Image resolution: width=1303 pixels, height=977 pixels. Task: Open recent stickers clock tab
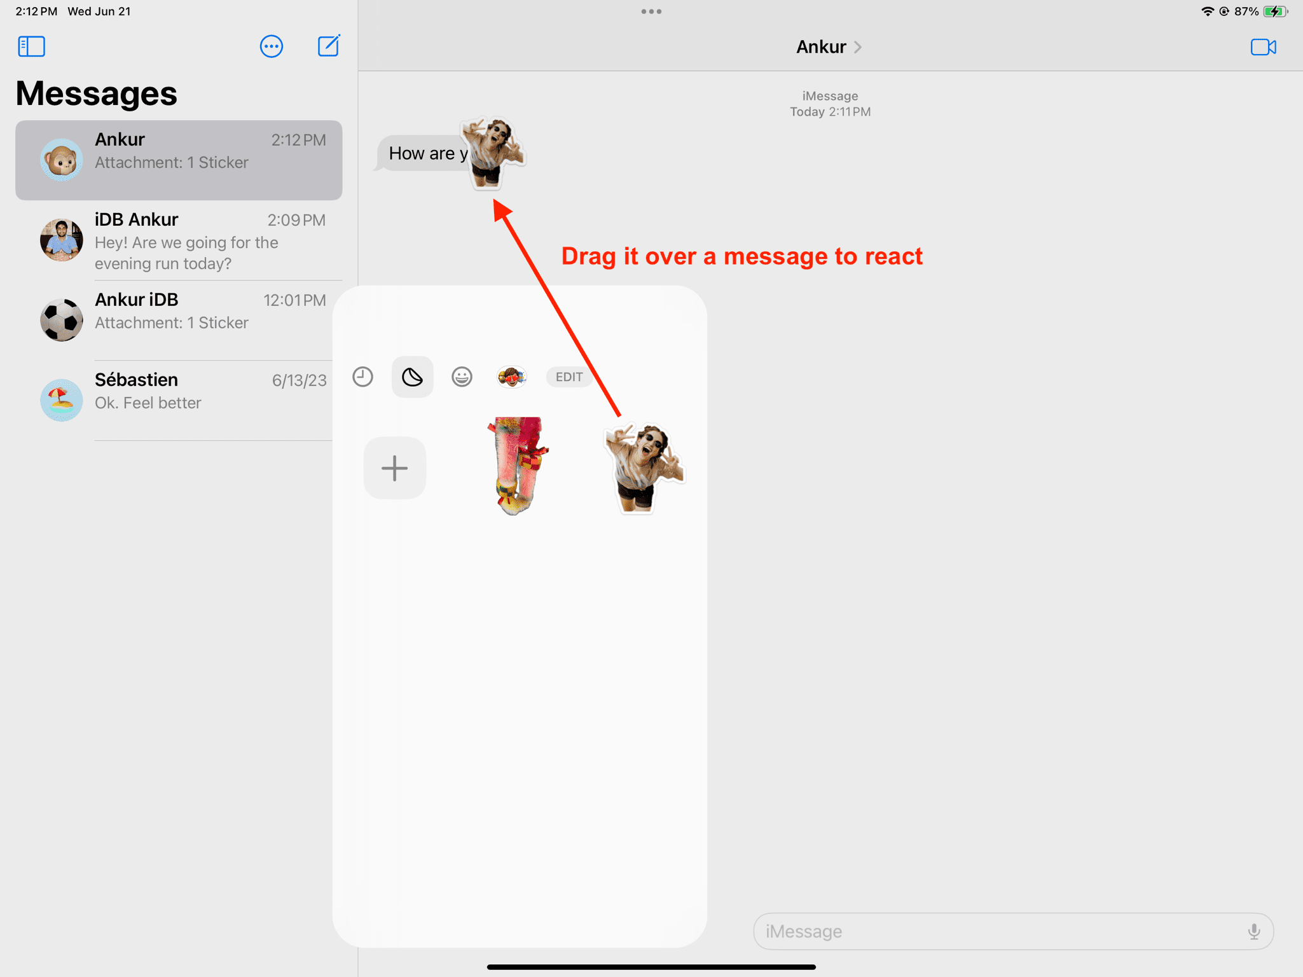coord(362,377)
